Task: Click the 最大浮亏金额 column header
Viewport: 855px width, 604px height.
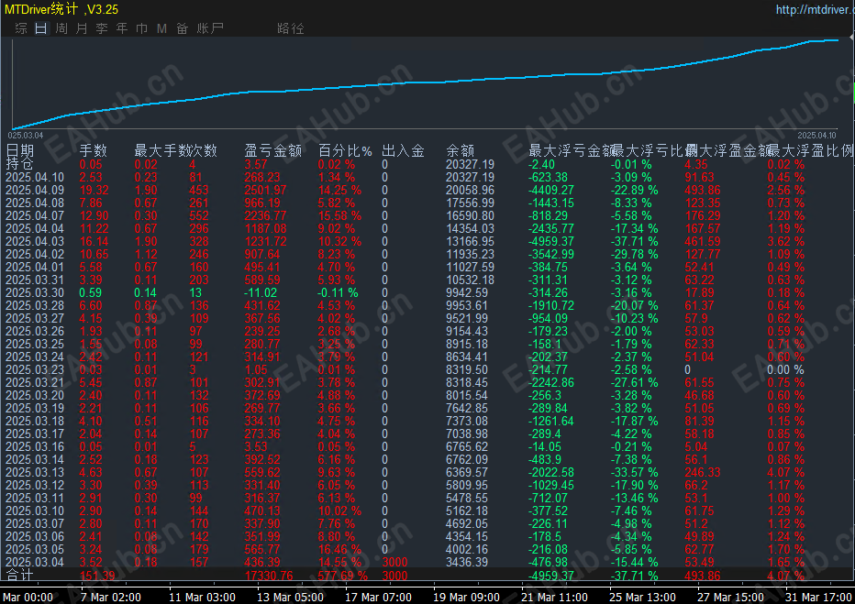Action: point(572,151)
